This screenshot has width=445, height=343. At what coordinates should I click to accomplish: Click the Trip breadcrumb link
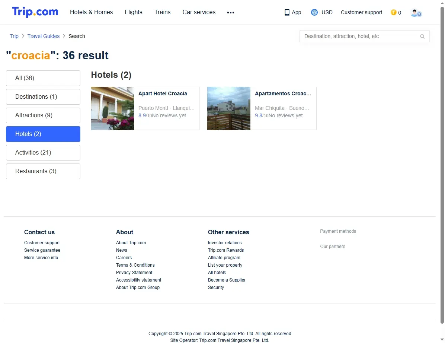tap(14, 36)
